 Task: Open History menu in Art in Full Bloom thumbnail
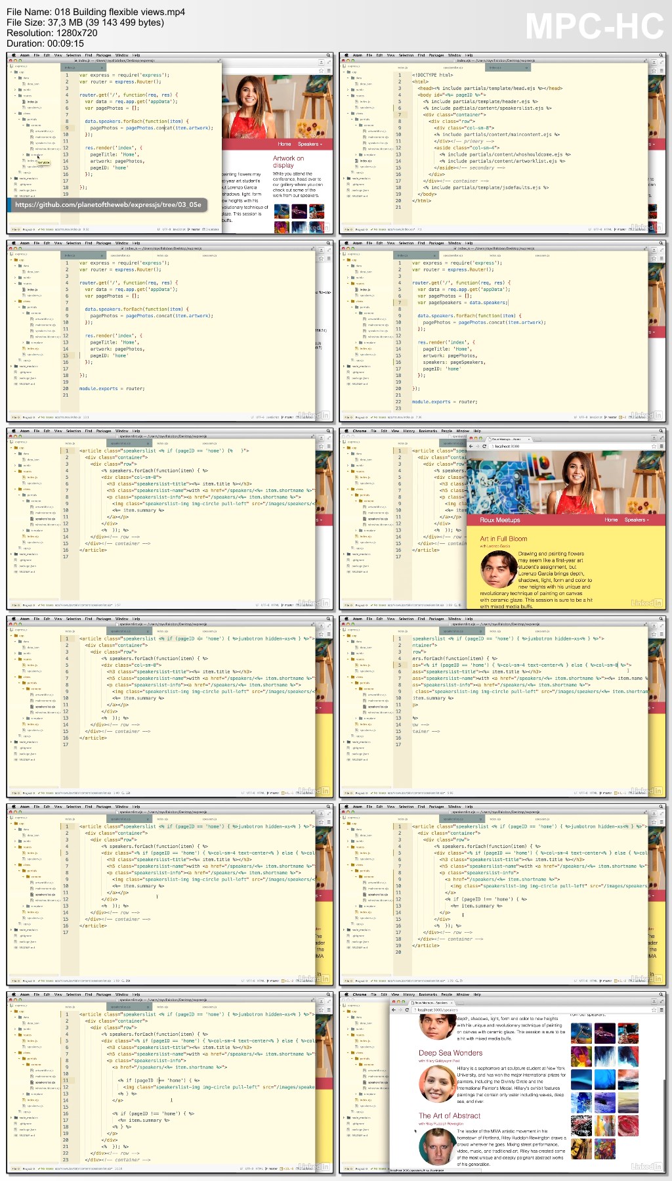point(409,431)
